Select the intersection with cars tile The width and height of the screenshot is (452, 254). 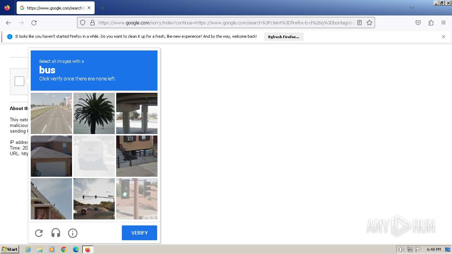(x=94, y=199)
